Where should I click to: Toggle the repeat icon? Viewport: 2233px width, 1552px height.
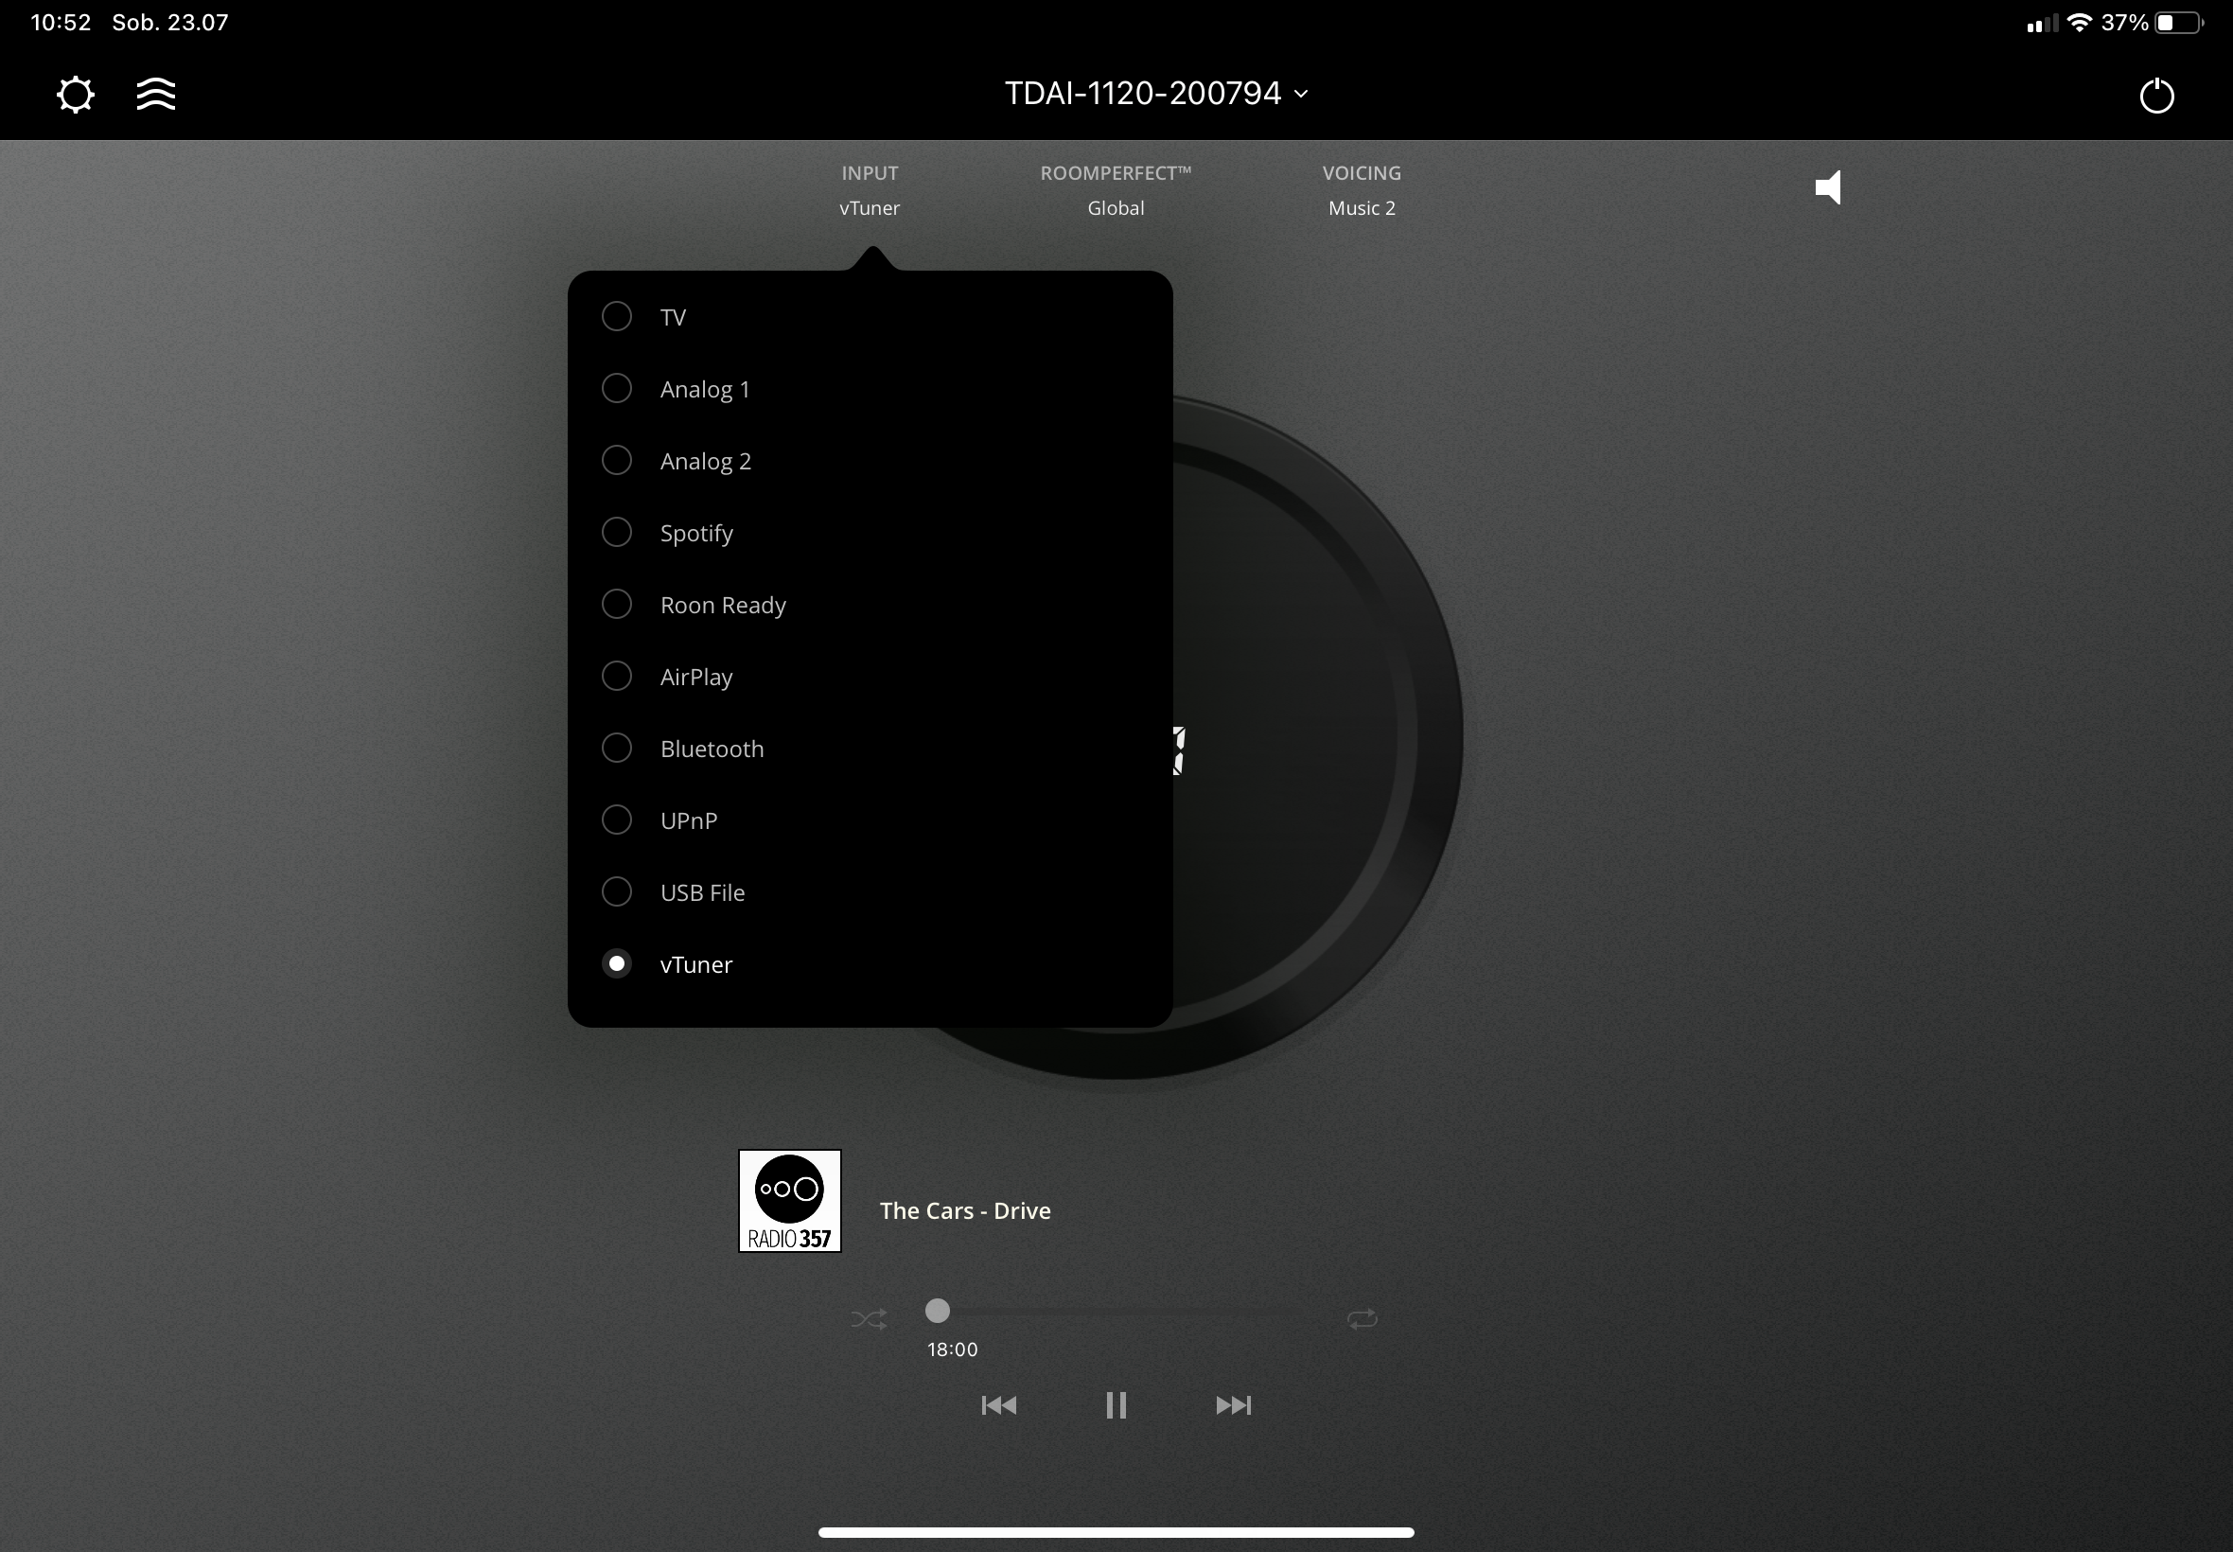tap(1362, 1318)
